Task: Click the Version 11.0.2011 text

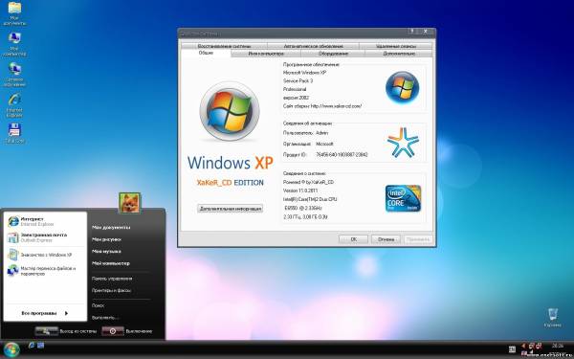Action: pyautogui.click(x=300, y=191)
